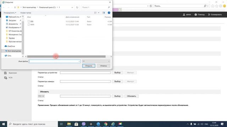The height and width of the screenshot is (127, 227).
Task: Open browser favorites star icon
Action: (217, 6)
